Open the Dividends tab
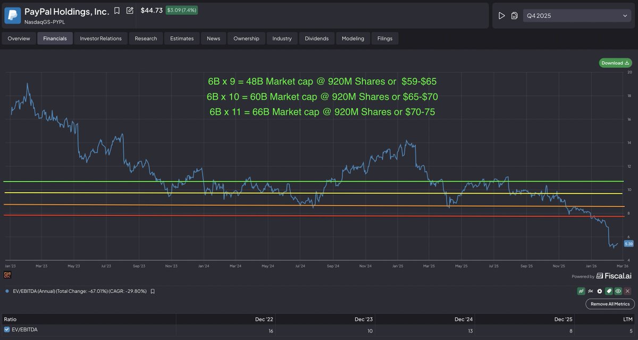 click(316, 38)
